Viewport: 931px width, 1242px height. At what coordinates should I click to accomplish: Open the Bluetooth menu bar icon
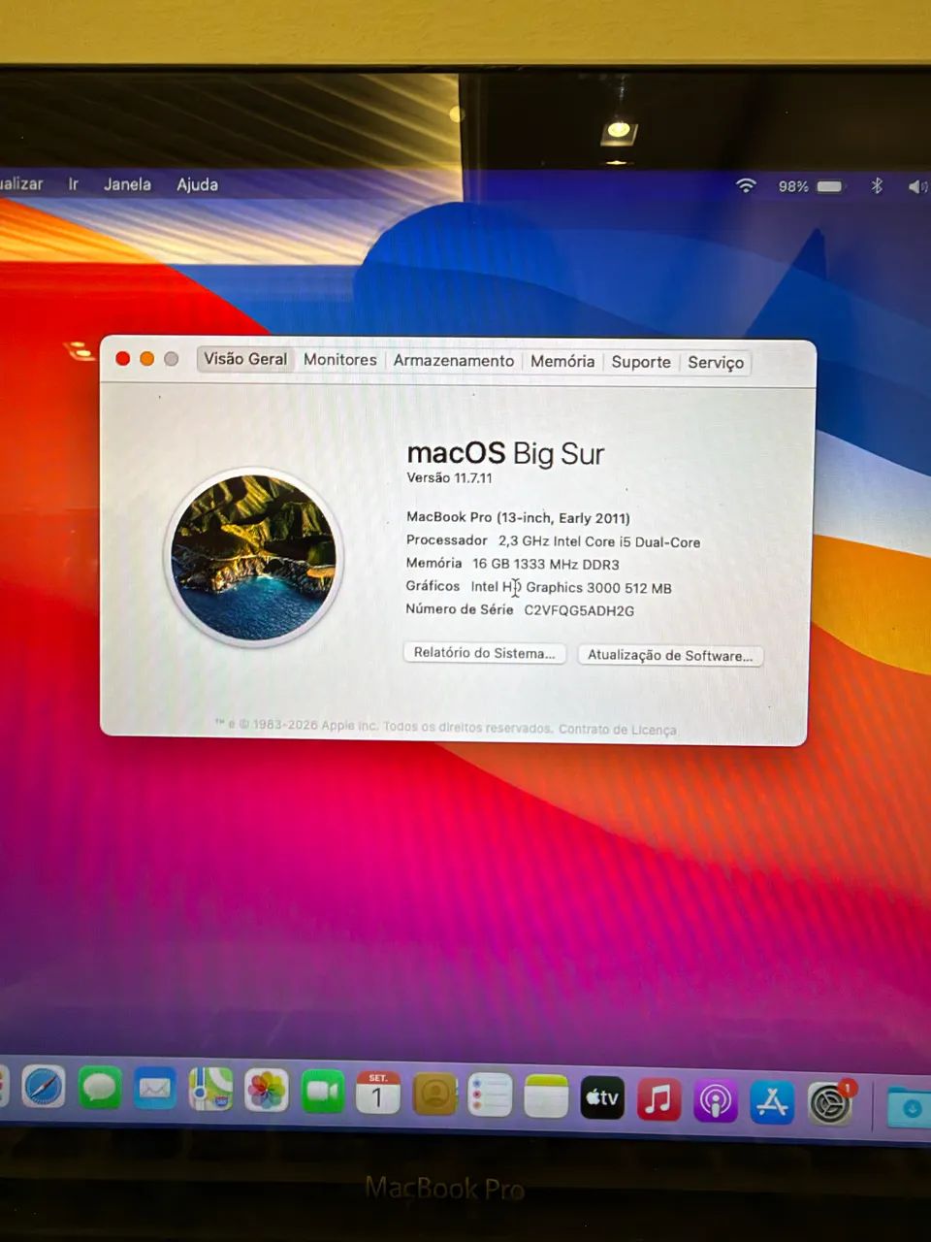click(x=876, y=185)
